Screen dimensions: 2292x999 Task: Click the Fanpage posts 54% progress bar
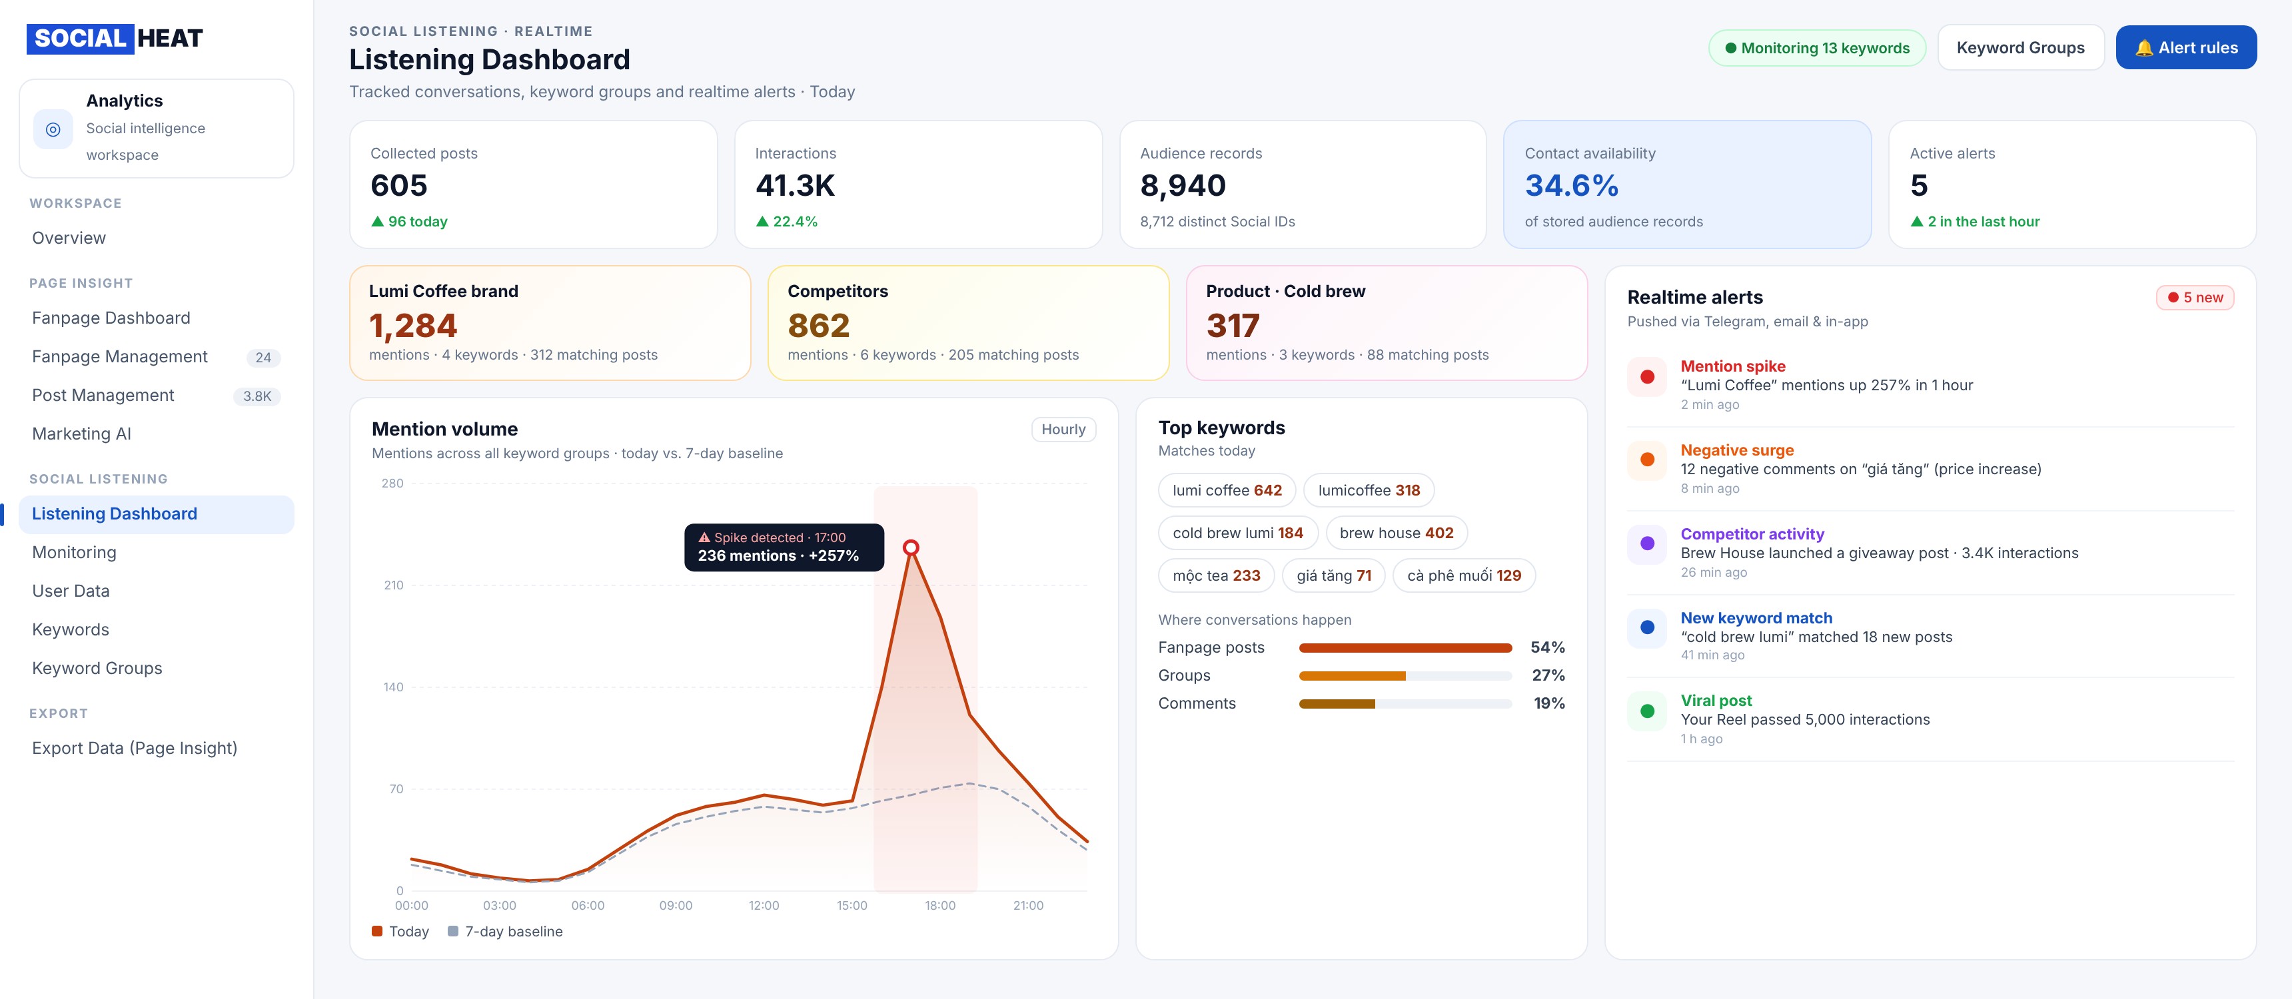pos(1405,647)
